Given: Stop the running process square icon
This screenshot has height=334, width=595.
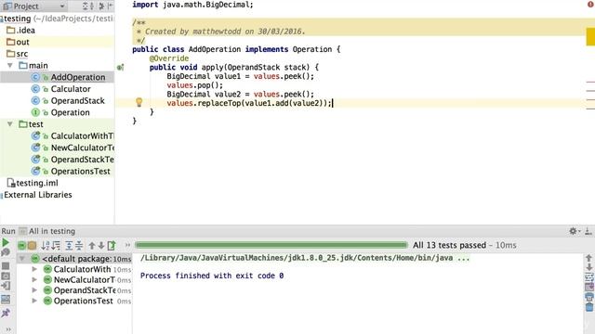Looking at the screenshot, I should [x=6, y=266].
